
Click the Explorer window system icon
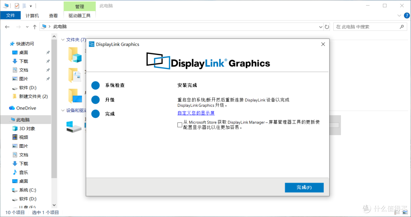6,5
